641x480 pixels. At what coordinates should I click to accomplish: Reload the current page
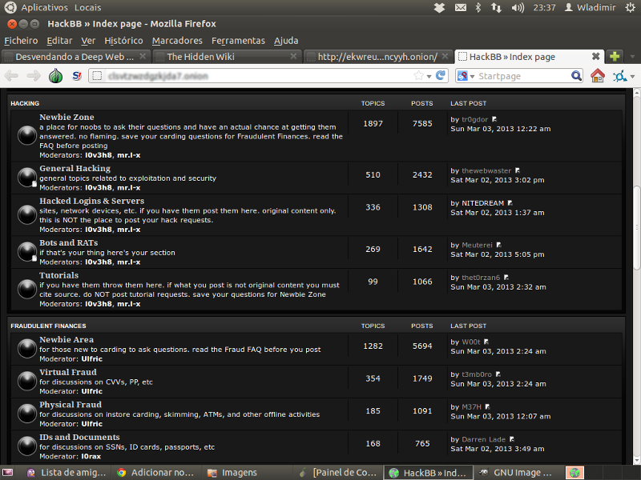click(440, 75)
